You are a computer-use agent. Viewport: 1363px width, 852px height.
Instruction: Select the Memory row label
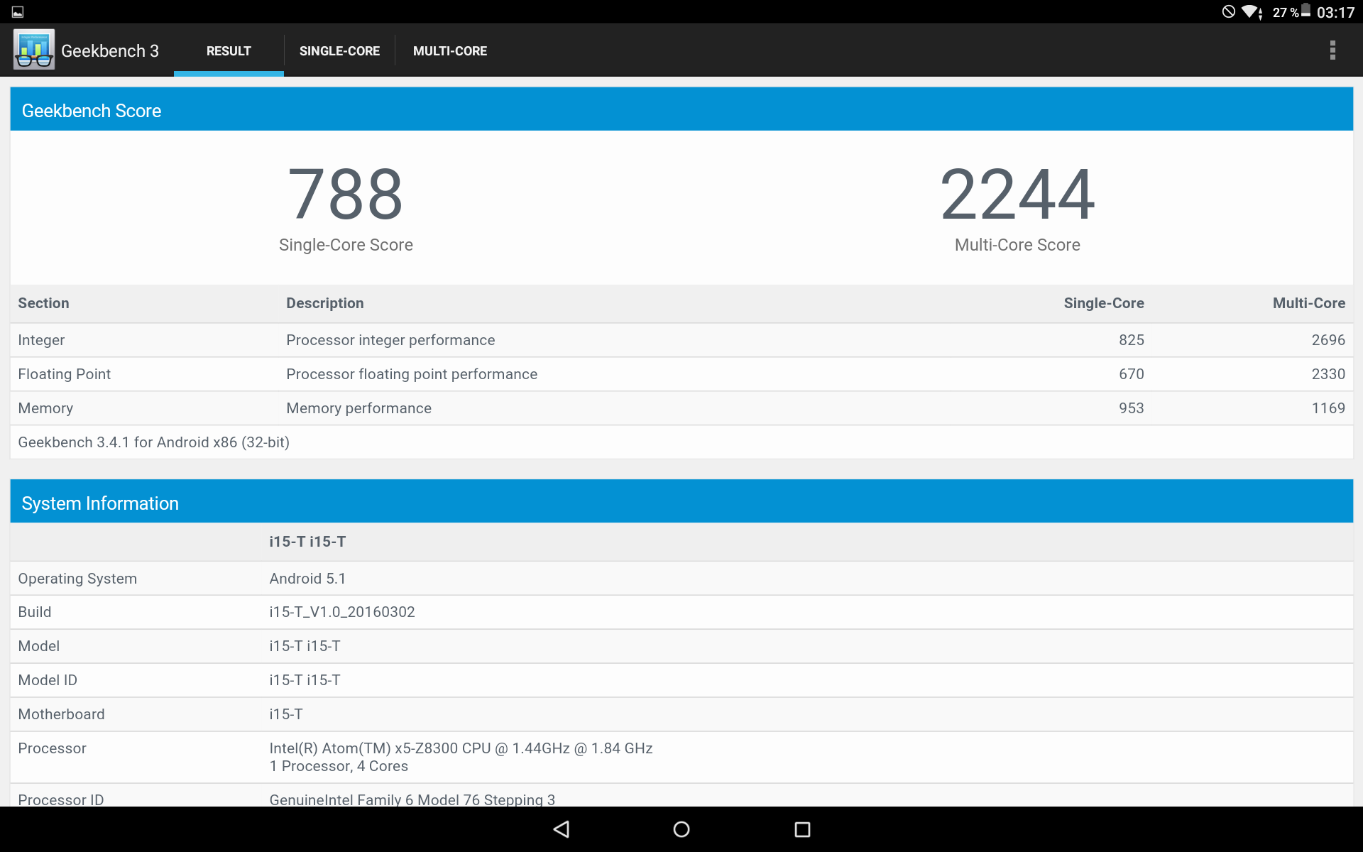[45, 408]
